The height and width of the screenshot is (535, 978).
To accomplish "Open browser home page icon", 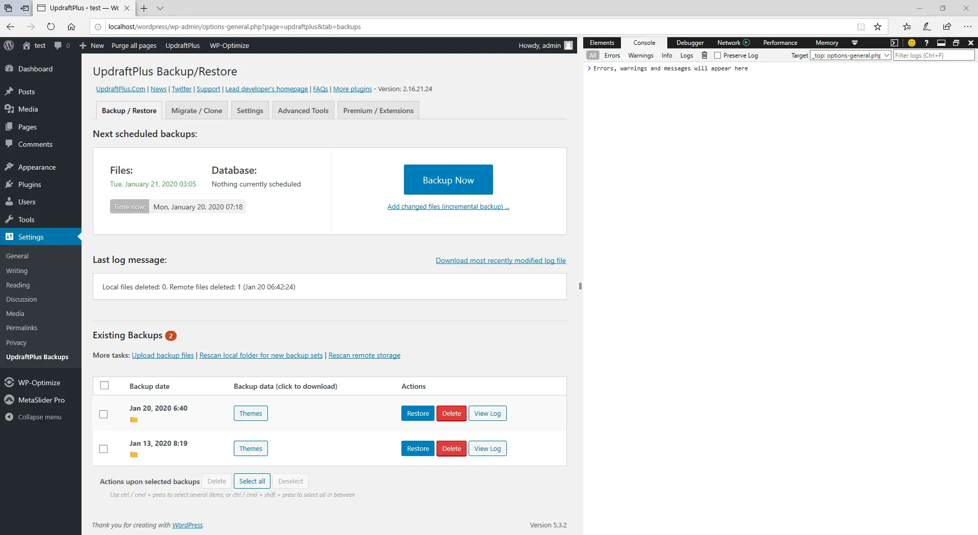I will 71,26.
